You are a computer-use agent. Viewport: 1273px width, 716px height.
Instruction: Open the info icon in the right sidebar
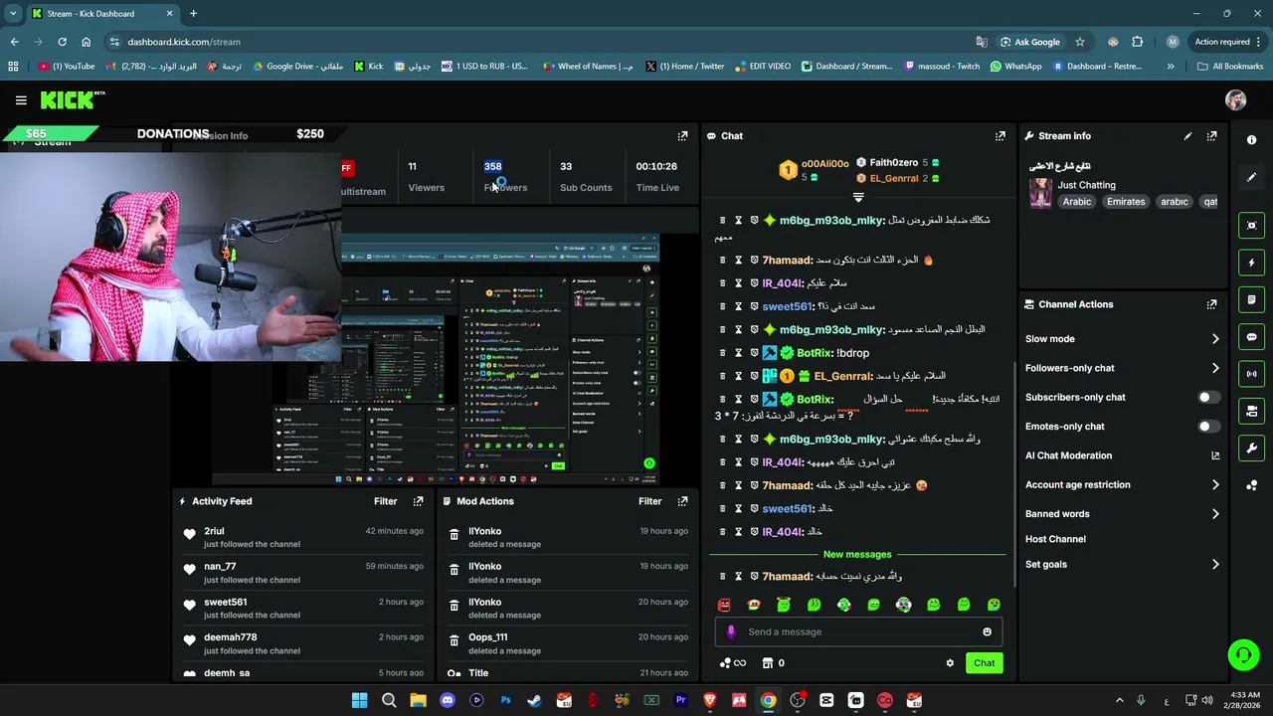pos(1252,140)
